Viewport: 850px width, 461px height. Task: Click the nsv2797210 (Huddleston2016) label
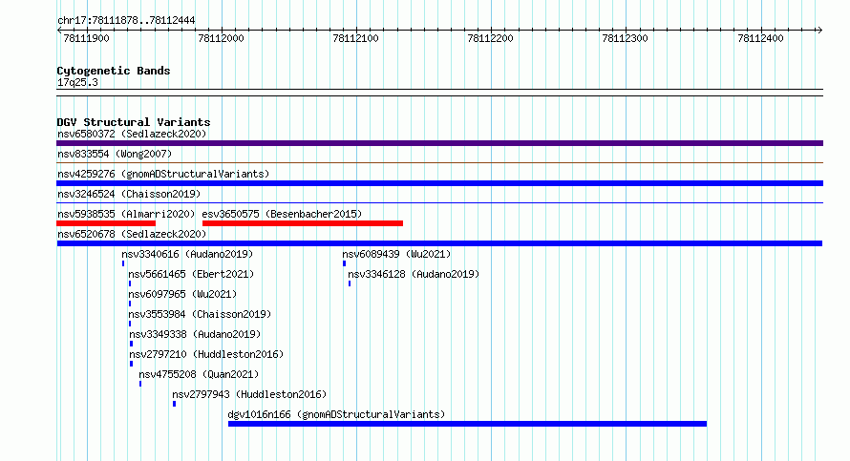click(206, 354)
